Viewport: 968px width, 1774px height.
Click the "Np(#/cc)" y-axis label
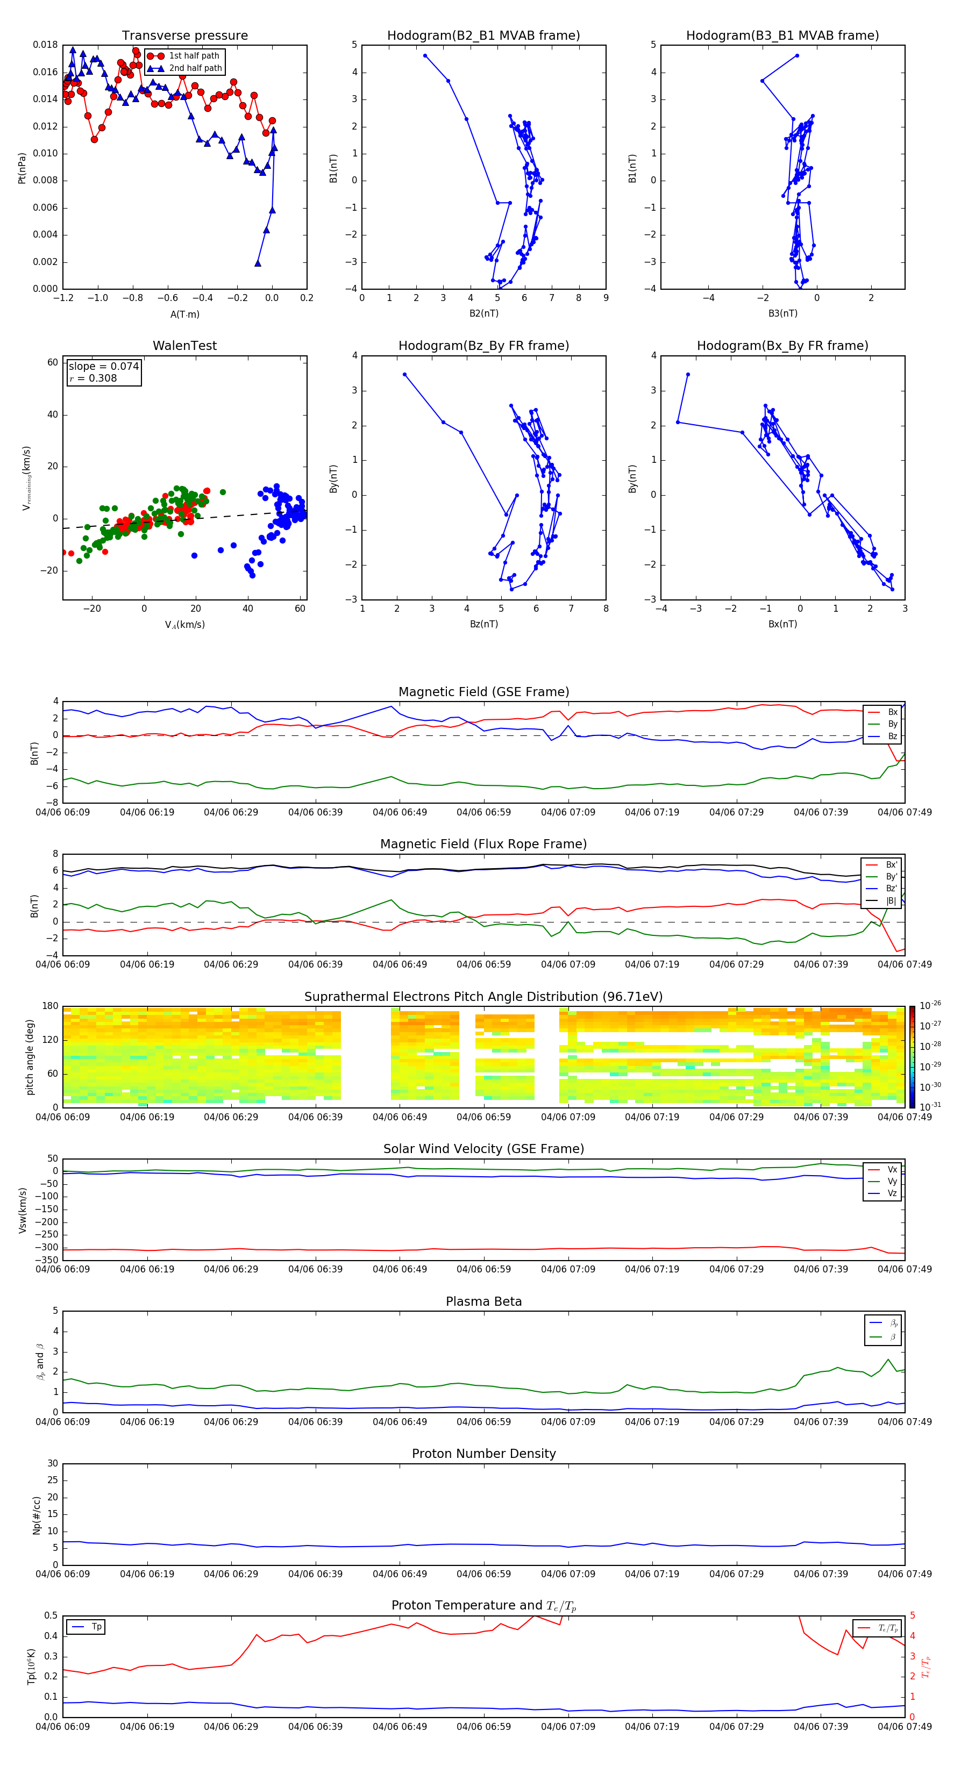(37, 1515)
